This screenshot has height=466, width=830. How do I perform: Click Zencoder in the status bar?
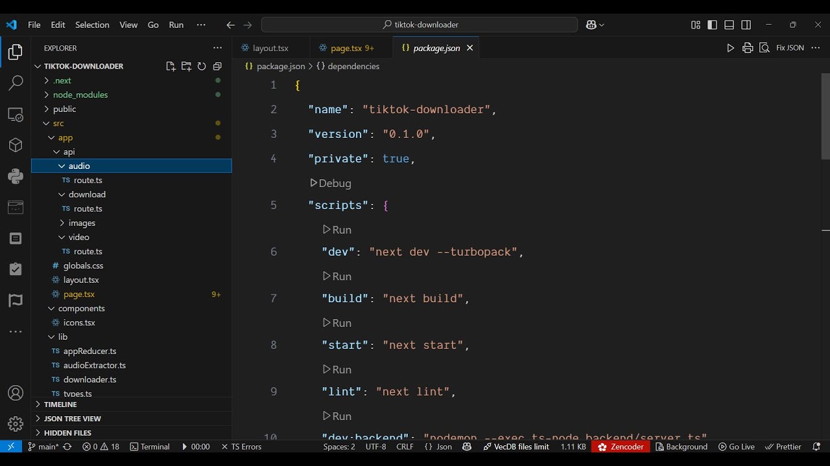point(621,447)
